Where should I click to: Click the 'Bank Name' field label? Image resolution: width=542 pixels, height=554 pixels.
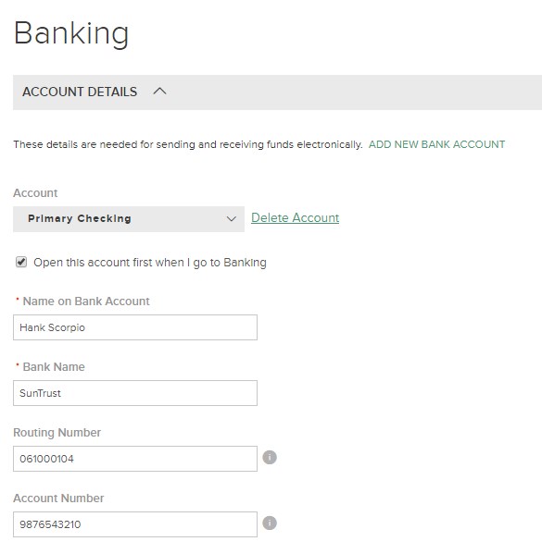coord(54,367)
